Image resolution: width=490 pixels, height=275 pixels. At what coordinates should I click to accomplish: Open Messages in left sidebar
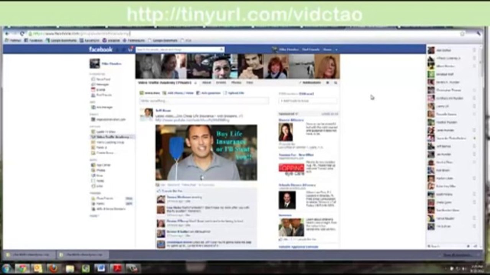click(x=100, y=84)
